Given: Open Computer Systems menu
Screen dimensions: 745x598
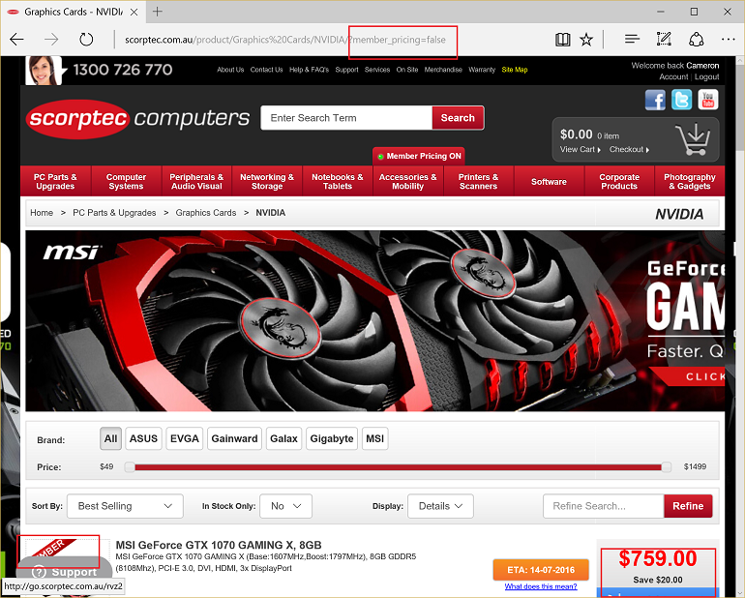Looking at the screenshot, I should pos(126,182).
